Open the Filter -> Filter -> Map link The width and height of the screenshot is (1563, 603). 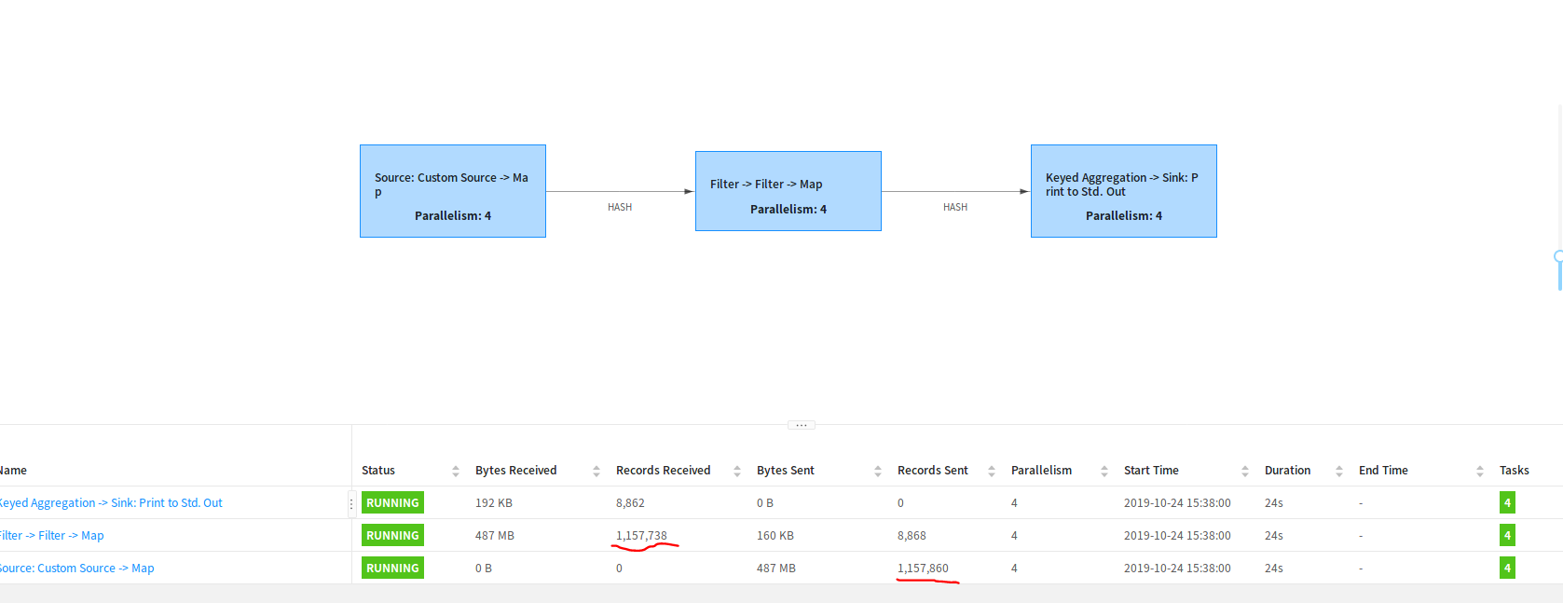tap(52, 536)
